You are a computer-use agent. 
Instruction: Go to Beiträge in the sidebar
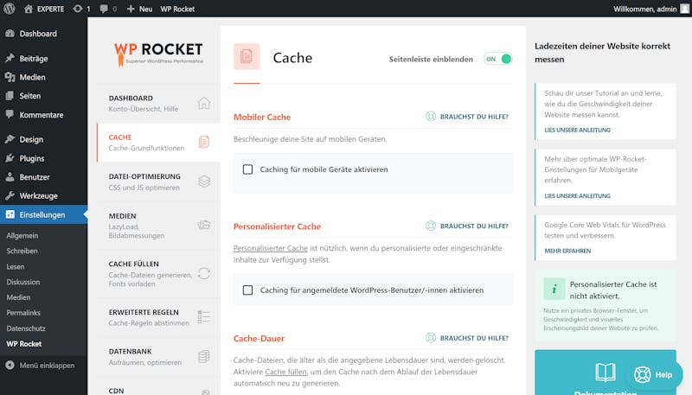[43, 58]
